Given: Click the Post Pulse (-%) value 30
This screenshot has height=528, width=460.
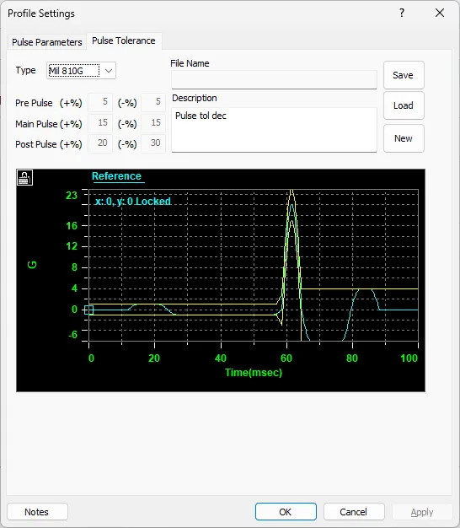Looking at the screenshot, I should tap(153, 143).
